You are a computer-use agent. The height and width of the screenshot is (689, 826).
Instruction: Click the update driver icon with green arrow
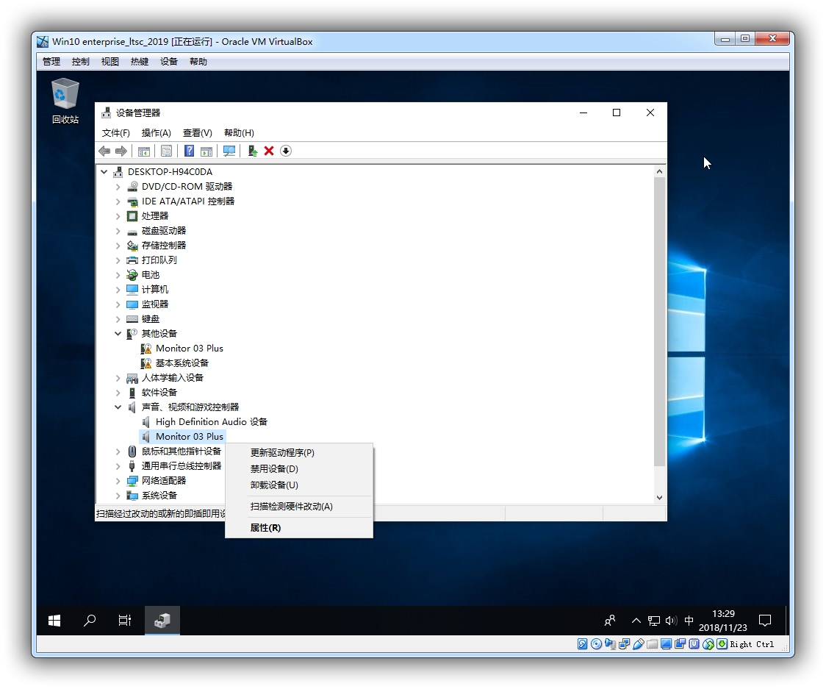click(x=252, y=151)
